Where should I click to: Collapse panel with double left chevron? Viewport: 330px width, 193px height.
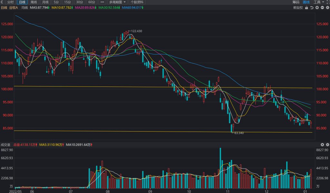(2, 2)
